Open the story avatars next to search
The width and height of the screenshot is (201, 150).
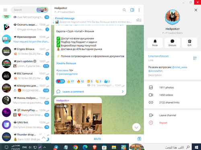coord(42,10)
